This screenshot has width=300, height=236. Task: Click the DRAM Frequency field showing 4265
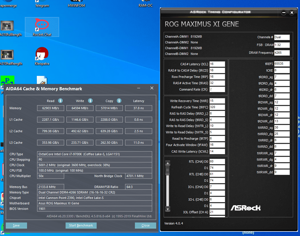pos(282,53)
